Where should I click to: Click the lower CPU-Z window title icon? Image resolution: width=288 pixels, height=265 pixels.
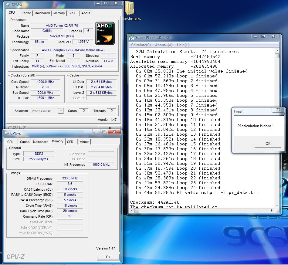6,133
